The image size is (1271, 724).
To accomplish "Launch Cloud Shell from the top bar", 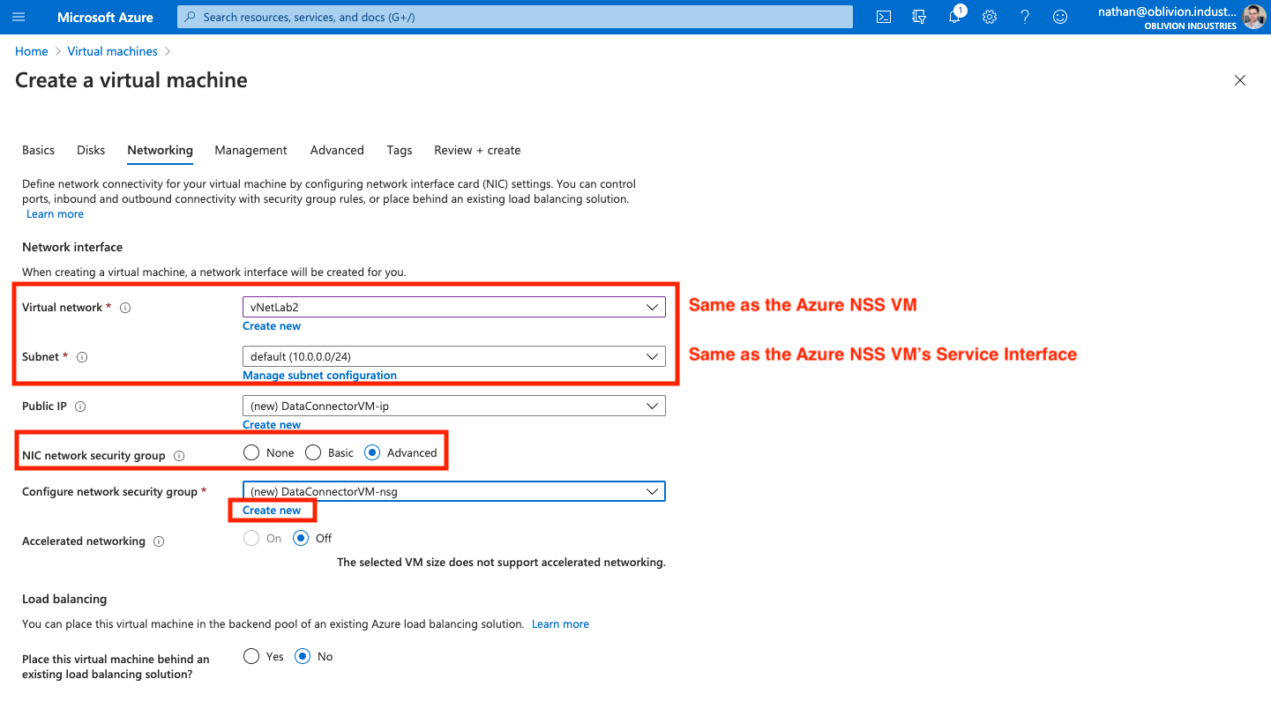I will (x=884, y=17).
